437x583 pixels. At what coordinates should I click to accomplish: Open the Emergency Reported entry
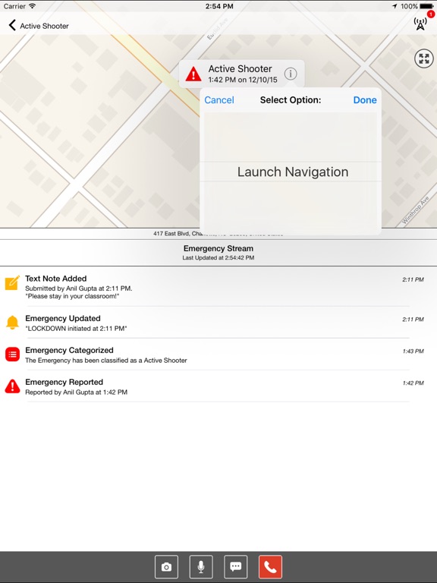point(218,386)
